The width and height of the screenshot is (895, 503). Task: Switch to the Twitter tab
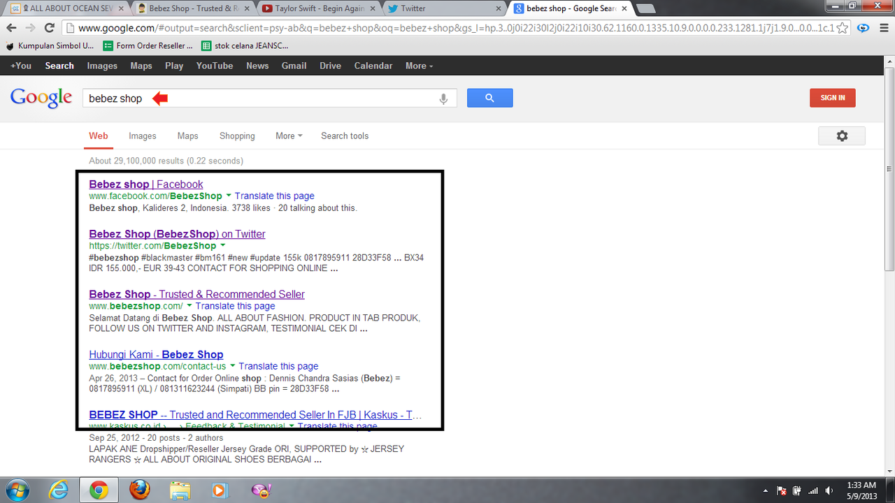point(445,8)
